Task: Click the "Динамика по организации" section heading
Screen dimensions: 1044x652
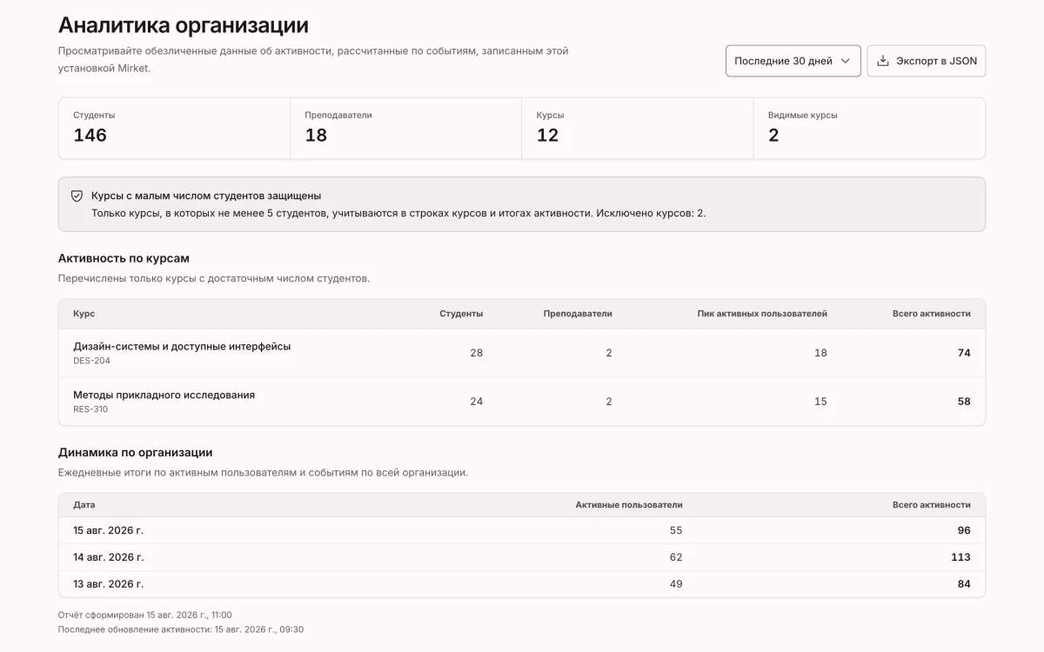Action: tap(136, 452)
